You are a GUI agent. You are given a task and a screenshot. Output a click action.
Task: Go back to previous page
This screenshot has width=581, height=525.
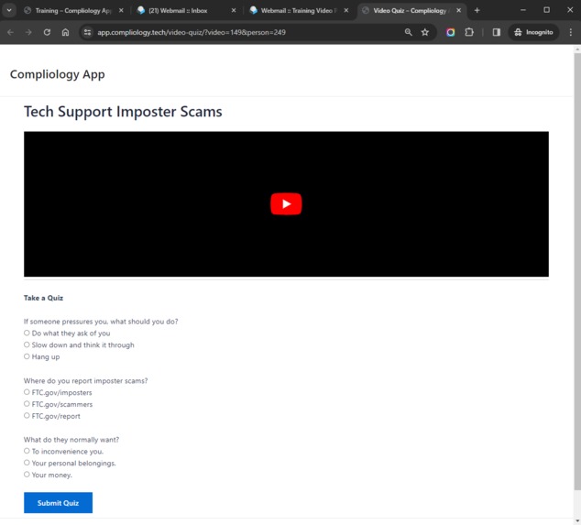pyautogui.click(x=10, y=32)
